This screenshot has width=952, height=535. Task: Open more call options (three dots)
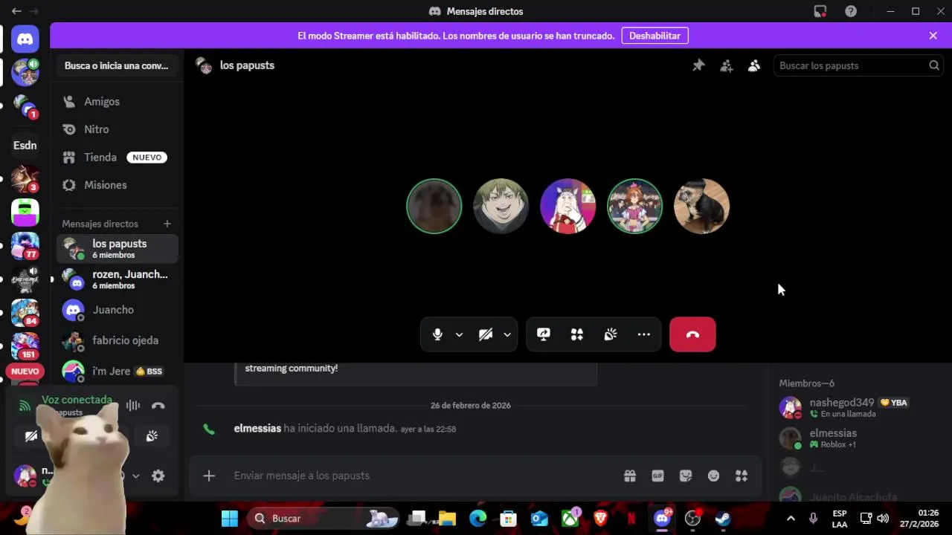tap(644, 334)
